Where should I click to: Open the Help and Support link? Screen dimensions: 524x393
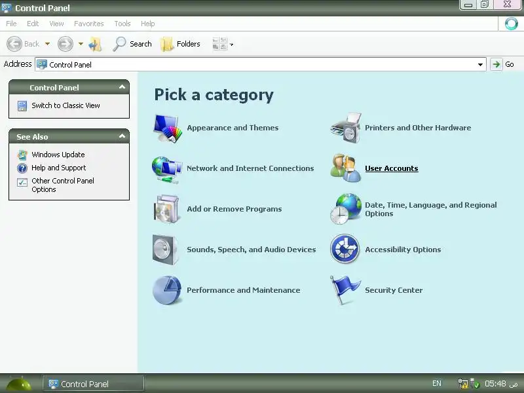click(58, 168)
